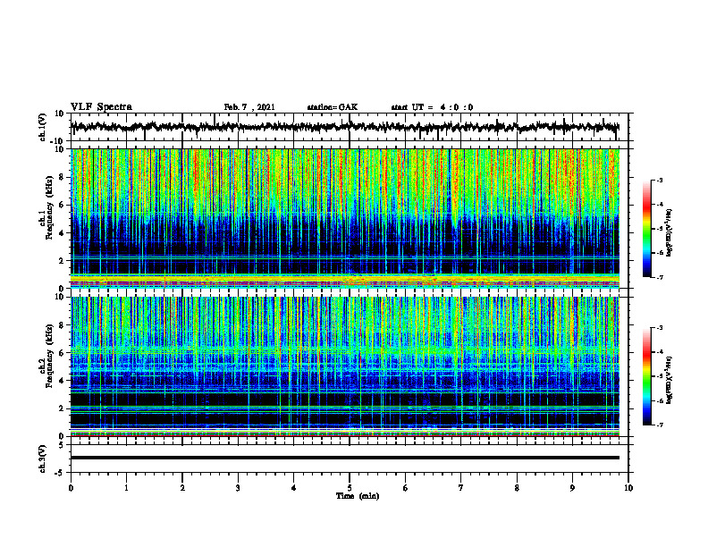This screenshot has width=708, height=547.
Task: Click the "station=GAK" label
Action: pos(333,107)
